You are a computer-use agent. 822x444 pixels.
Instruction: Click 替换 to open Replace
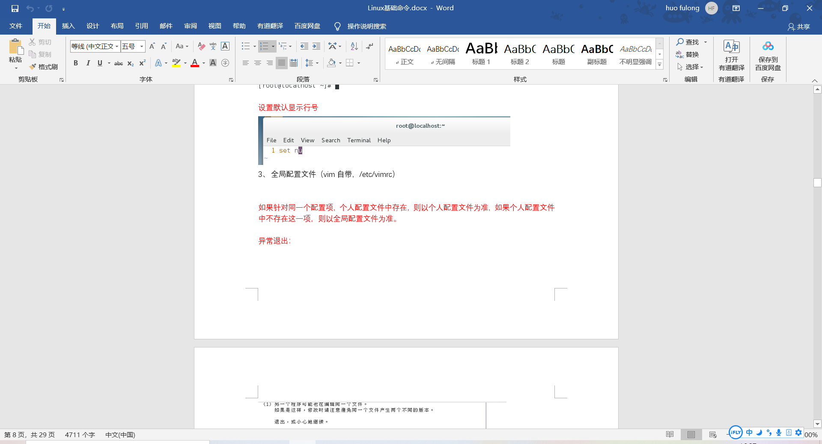point(691,55)
